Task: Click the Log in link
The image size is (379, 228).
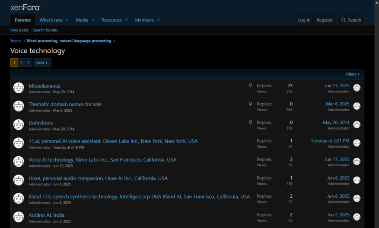Action: (304, 20)
